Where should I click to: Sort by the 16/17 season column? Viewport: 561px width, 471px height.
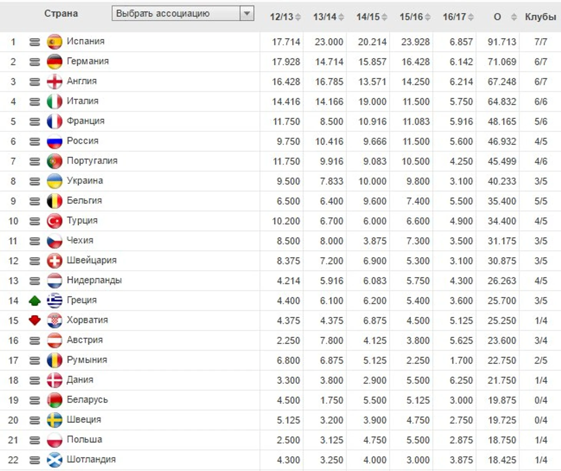coord(458,17)
